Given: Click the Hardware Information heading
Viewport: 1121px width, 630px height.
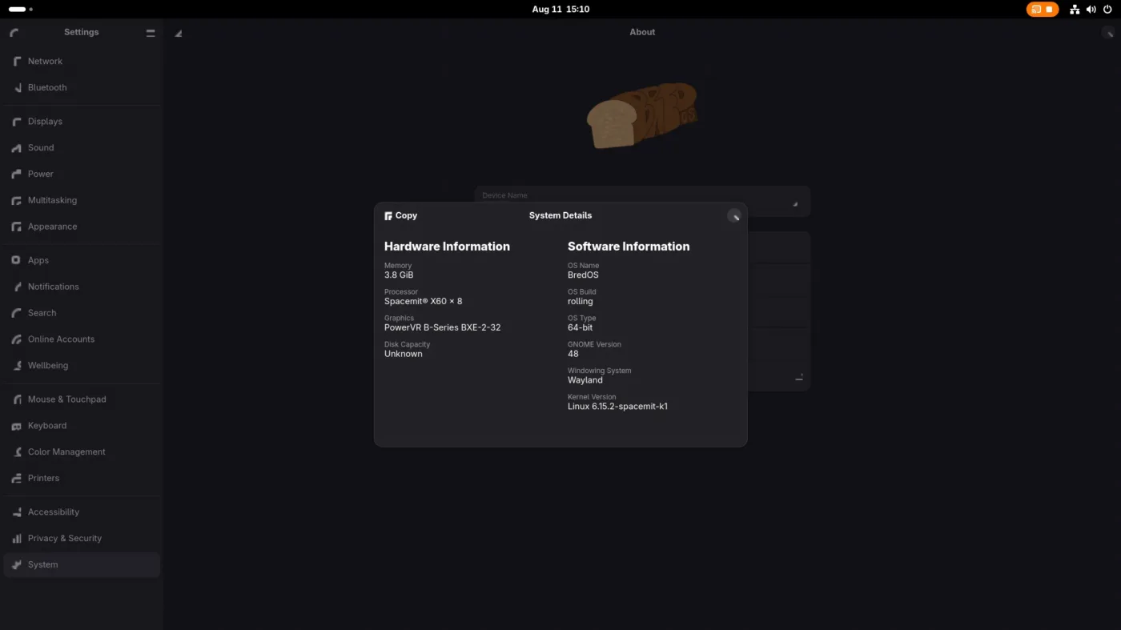Looking at the screenshot, I should 447,247.
